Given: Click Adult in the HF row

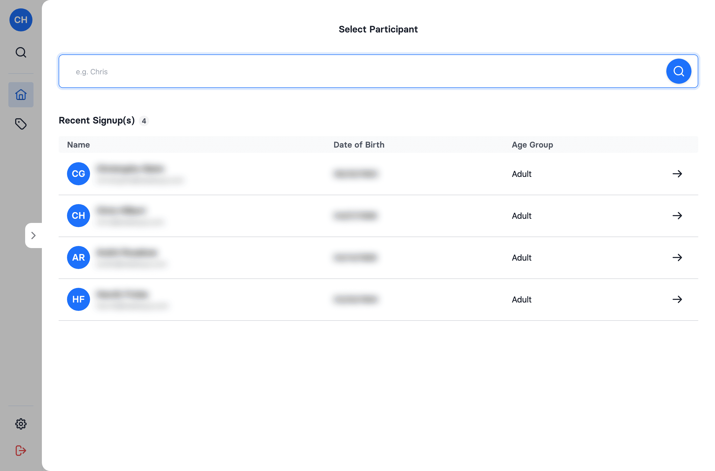Looking at the screenshot, I should [521, 300].
